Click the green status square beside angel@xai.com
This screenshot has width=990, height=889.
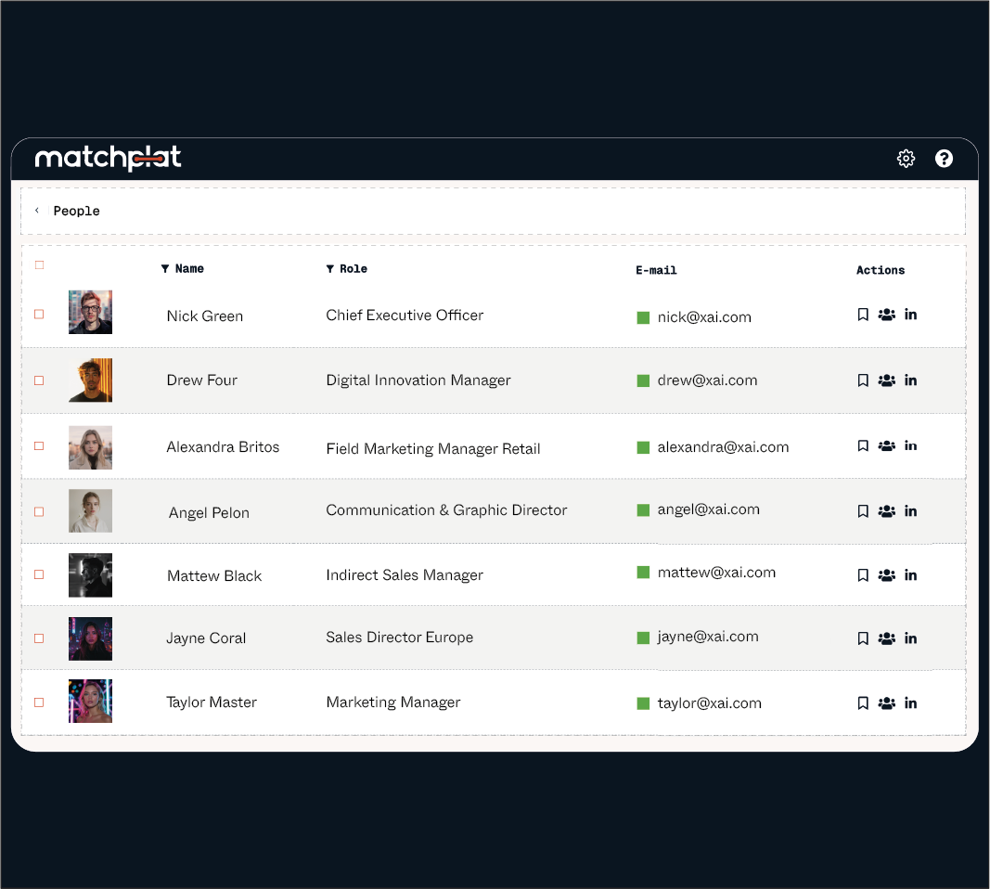coord(643,510)
